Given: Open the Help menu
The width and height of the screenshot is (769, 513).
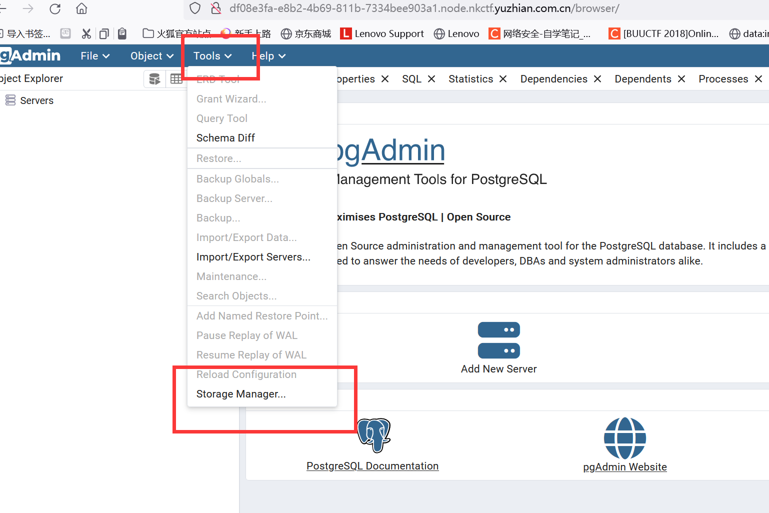Looking at the screenshot, I should coord(268,56).
